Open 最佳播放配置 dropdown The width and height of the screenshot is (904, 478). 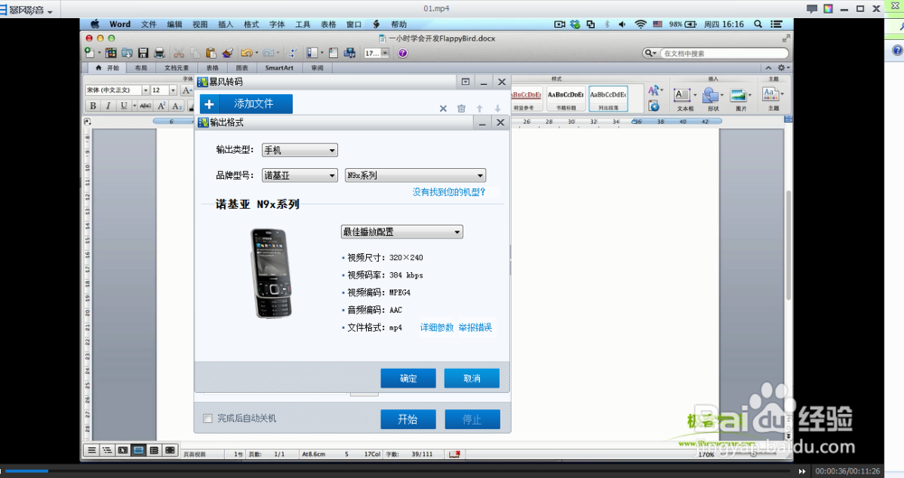point(402,232)
